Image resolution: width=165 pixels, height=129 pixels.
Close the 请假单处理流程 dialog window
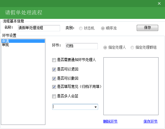click(x=159, y=4)
